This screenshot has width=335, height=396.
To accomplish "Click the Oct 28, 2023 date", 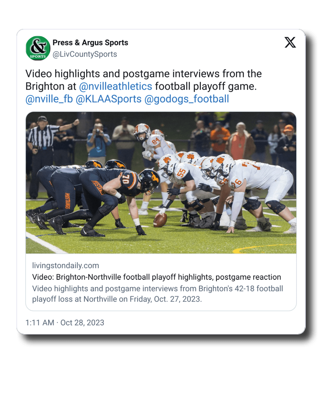I will (x=82, y=323).
